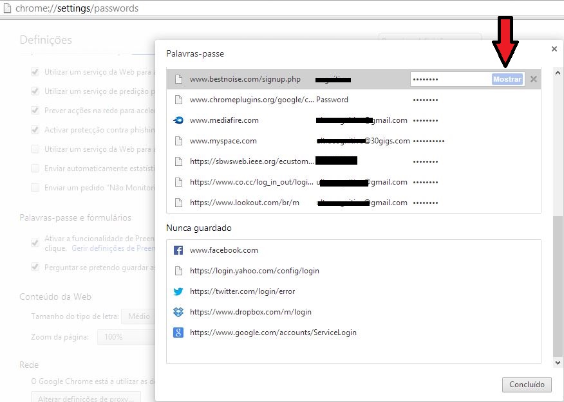This screenshot has height=402, width=564.
Task: Select the www.myspace.com row
Action: click(x=353, y=141)
